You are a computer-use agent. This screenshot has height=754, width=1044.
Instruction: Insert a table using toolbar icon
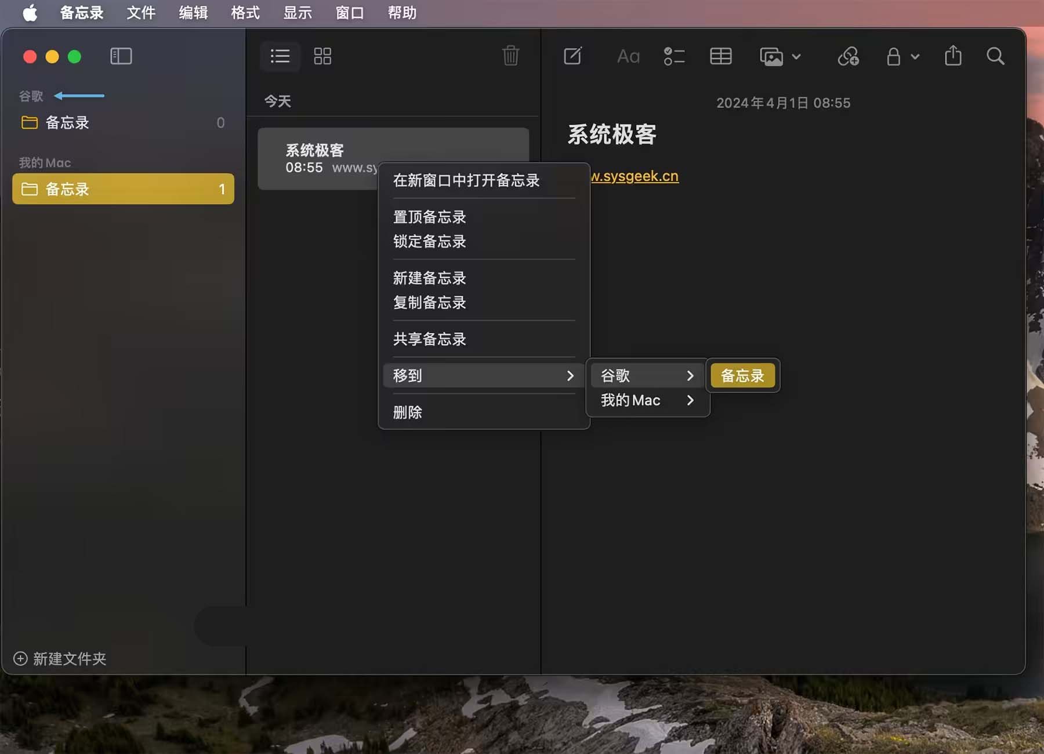720,56
